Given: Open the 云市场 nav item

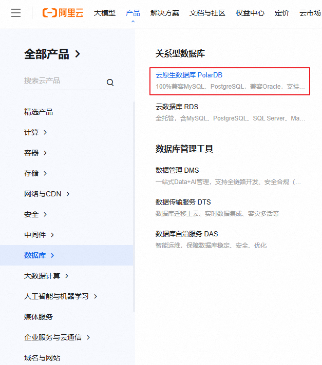Looking at the screenshot, I should [x=310, y=13].
